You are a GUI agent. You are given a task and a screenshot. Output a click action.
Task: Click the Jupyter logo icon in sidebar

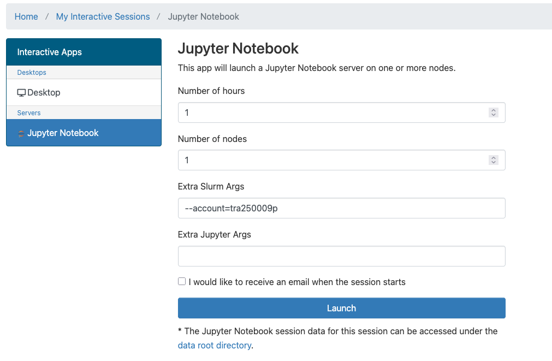coord(21,133)
